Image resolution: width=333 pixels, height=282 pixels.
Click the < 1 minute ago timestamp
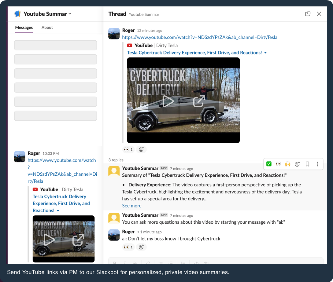[149, 232]
